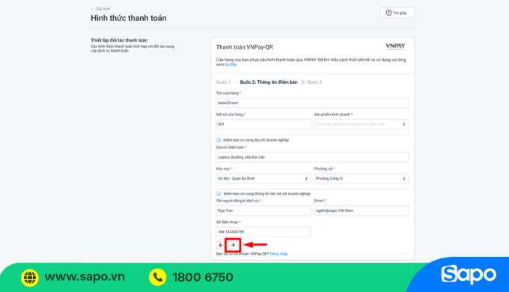Select Bước 2: Thông tin điểm bán
This screenshot has width=509, height=292.
point(269,82)
